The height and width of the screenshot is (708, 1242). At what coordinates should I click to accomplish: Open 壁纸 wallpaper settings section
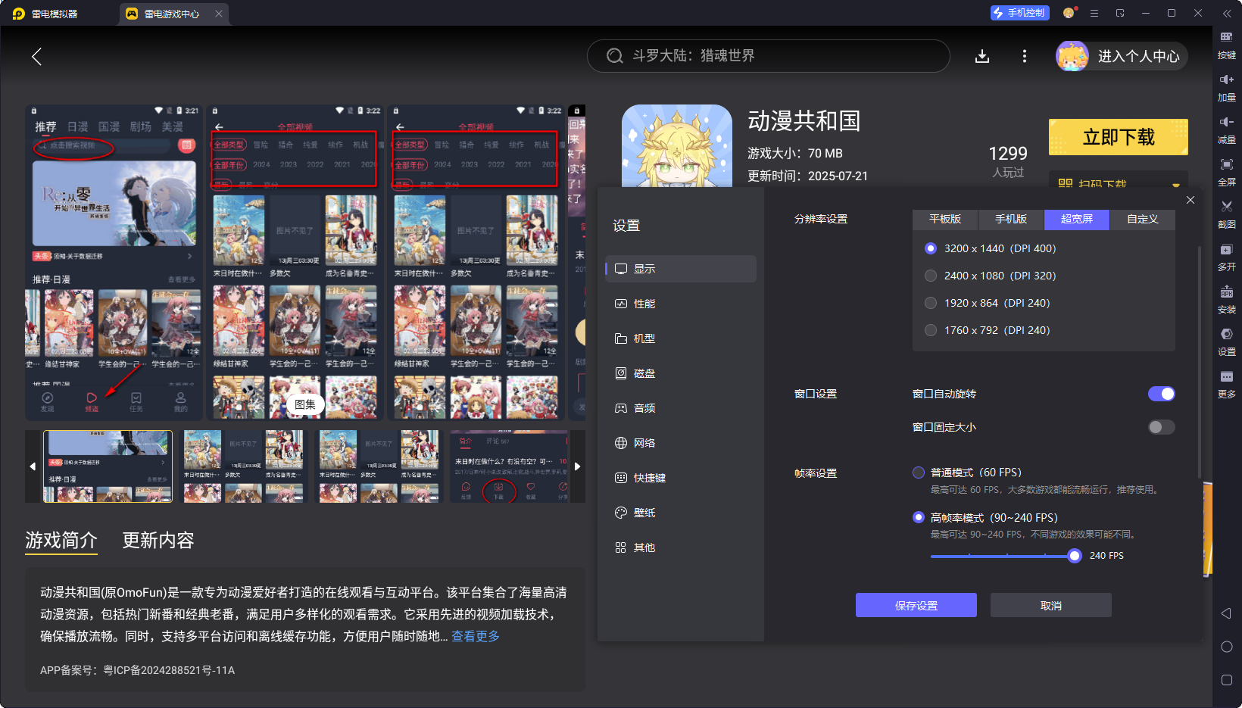(681, 513)
